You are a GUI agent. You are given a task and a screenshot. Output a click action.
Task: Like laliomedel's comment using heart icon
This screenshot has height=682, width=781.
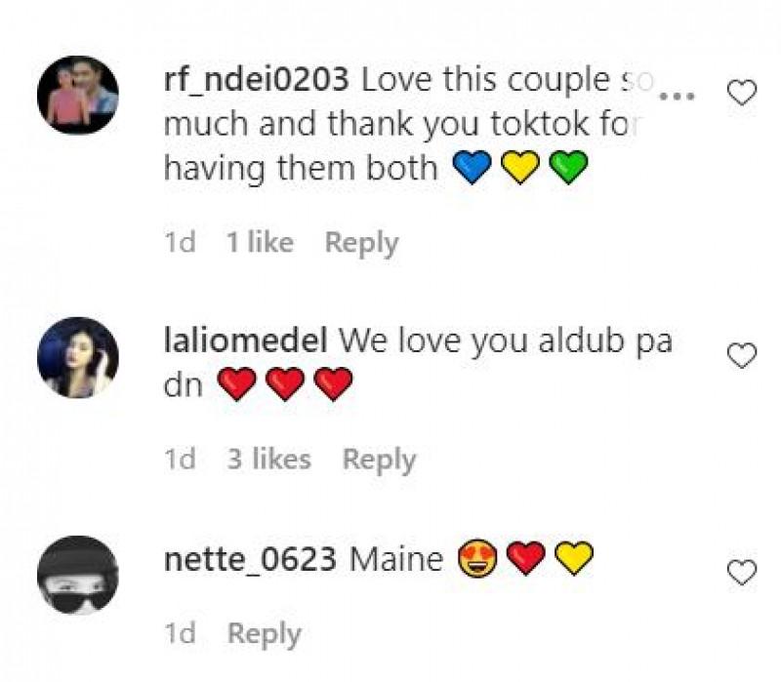coord(742,355)
